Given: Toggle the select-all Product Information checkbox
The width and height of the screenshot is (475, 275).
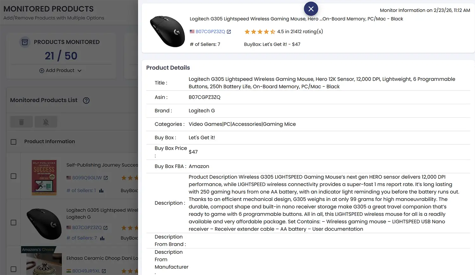Looking at the screenshot, I should pos(14,142).
